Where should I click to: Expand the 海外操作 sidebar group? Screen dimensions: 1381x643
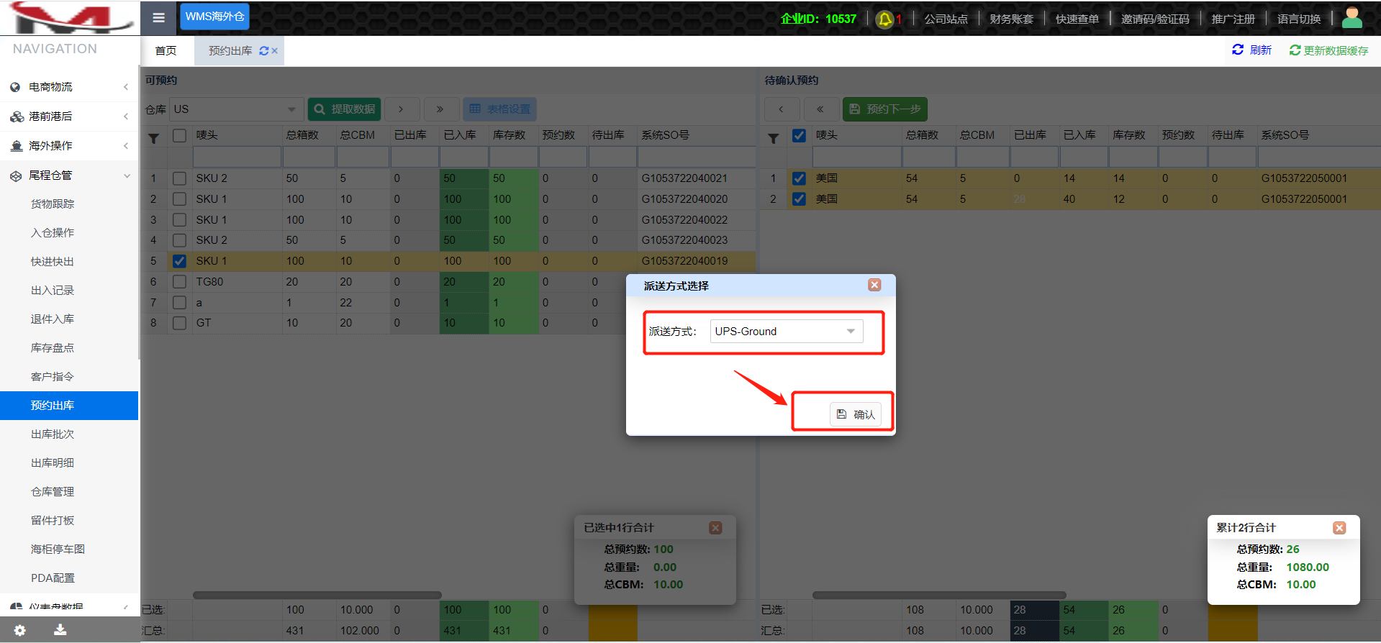(x=69, y=146)
